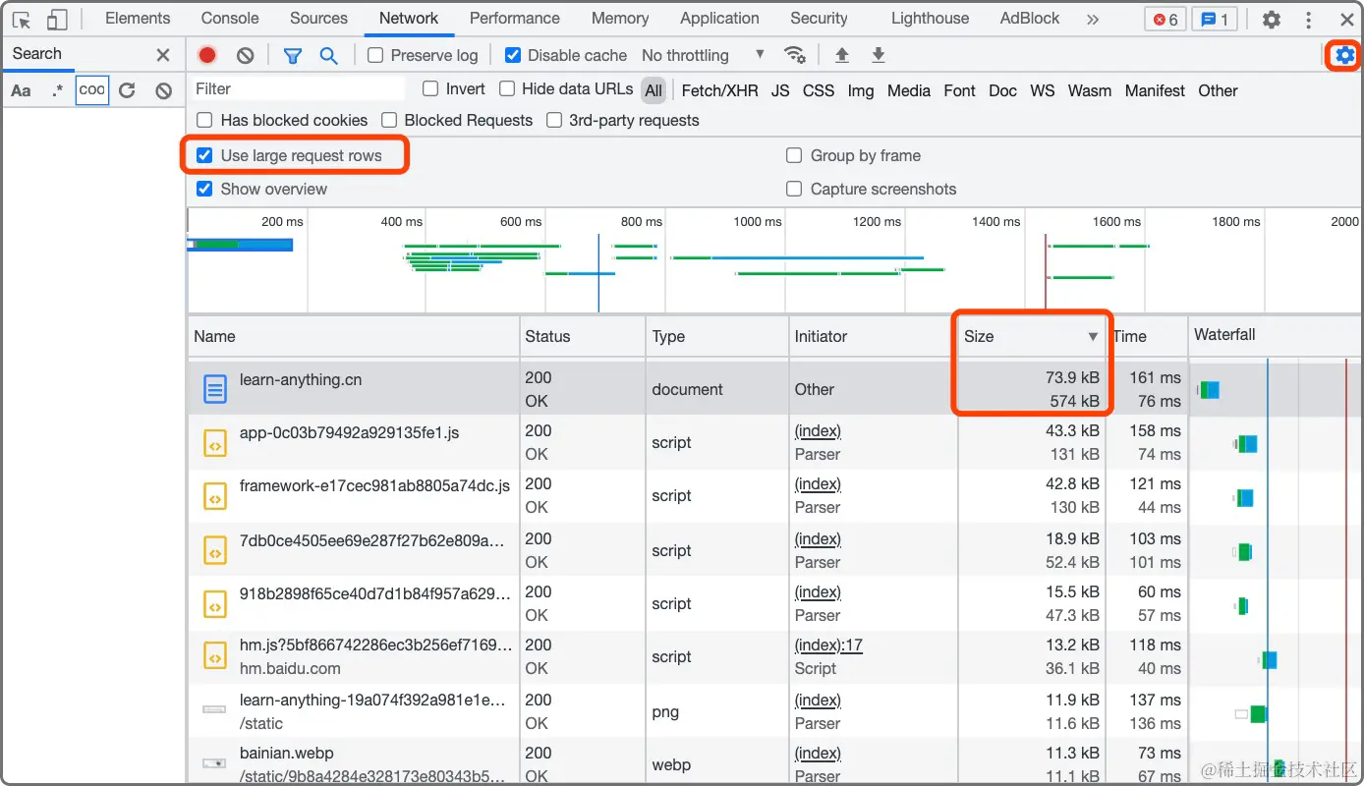Filter requests by CSS type

819,90
